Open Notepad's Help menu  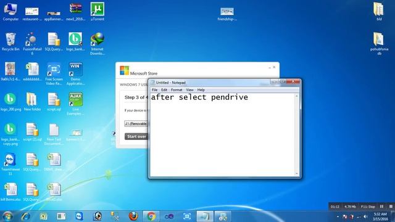coord(201,90)
